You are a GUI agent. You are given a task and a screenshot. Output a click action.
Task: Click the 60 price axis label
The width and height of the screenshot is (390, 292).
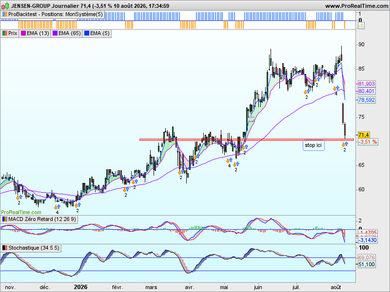[x=361, y=189]
